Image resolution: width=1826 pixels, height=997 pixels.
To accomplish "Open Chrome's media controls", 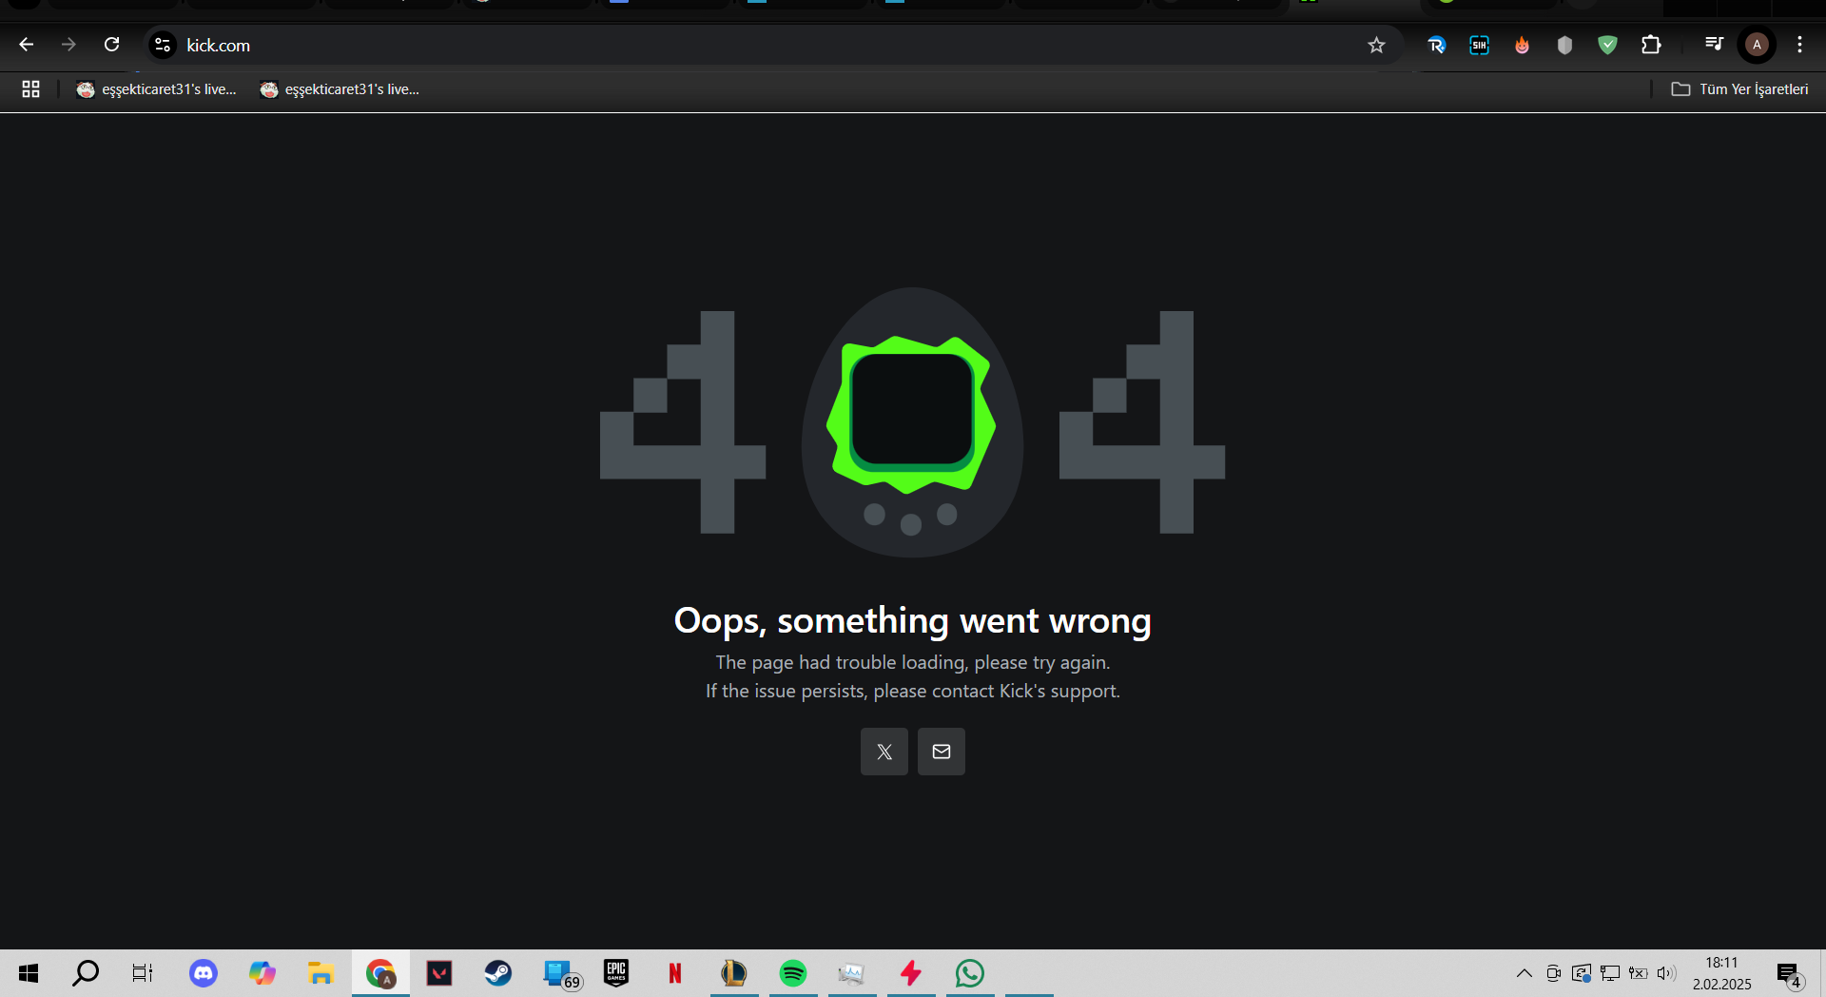I will coord(1714,44).
